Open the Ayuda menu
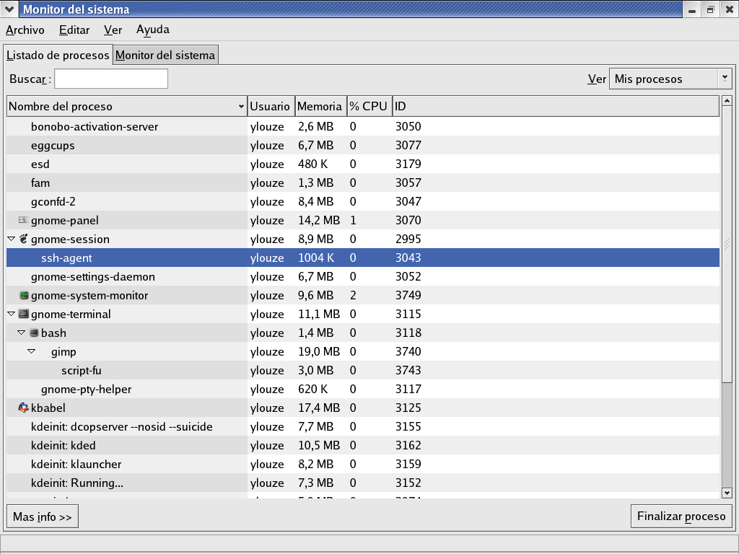Screen dimensions: 739x554 153,30
